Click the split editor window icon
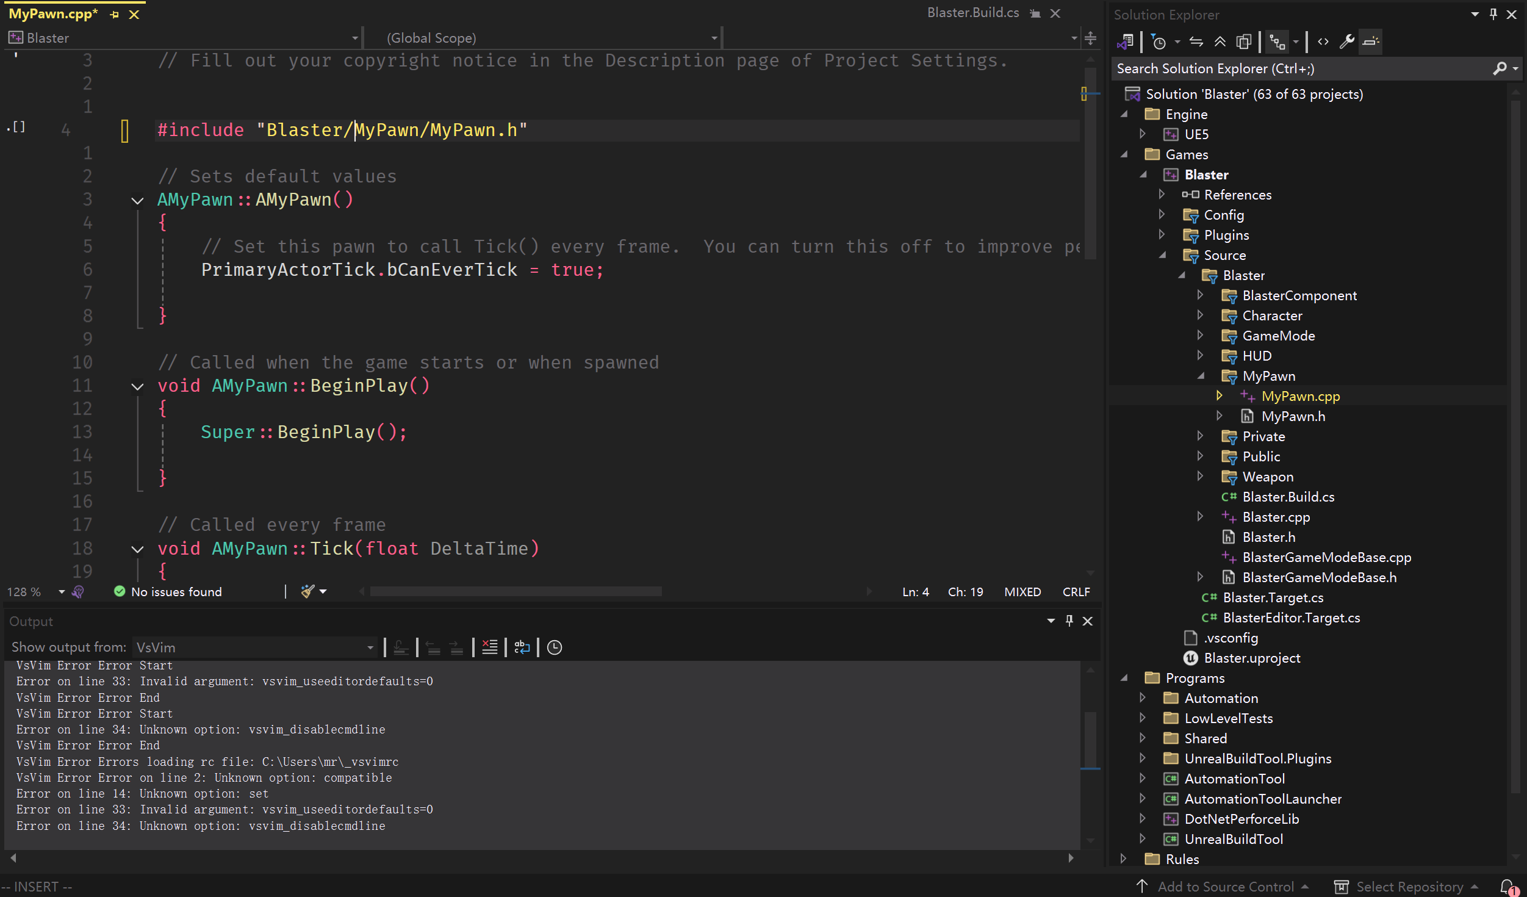Image resolution: width=1527 pixels, height=897 pixels. 1091,38
